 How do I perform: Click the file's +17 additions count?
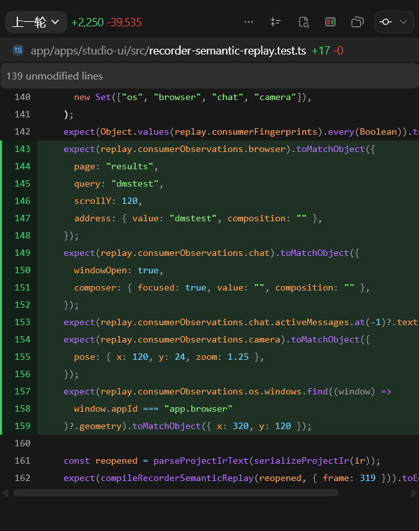(320, 51)
